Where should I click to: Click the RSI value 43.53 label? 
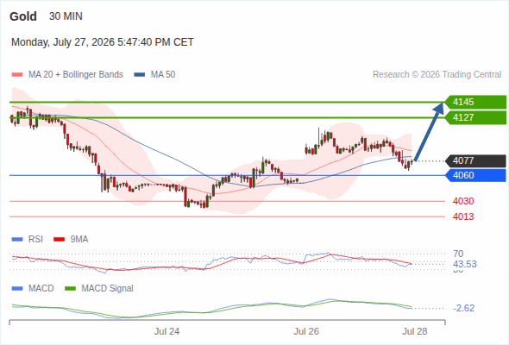coord(465,264)
